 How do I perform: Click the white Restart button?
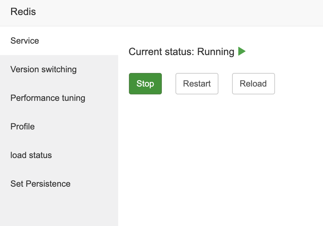click(x=197, y=84)
